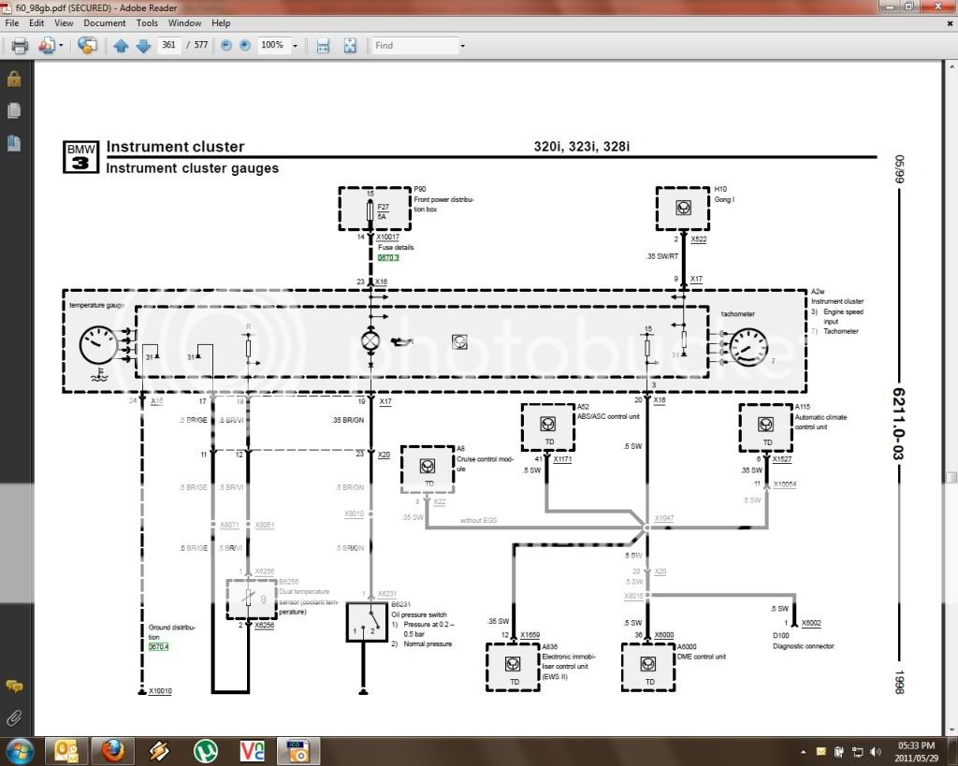Click the scrollbar up arrow

pyautogui.click(x=951, y=66)
